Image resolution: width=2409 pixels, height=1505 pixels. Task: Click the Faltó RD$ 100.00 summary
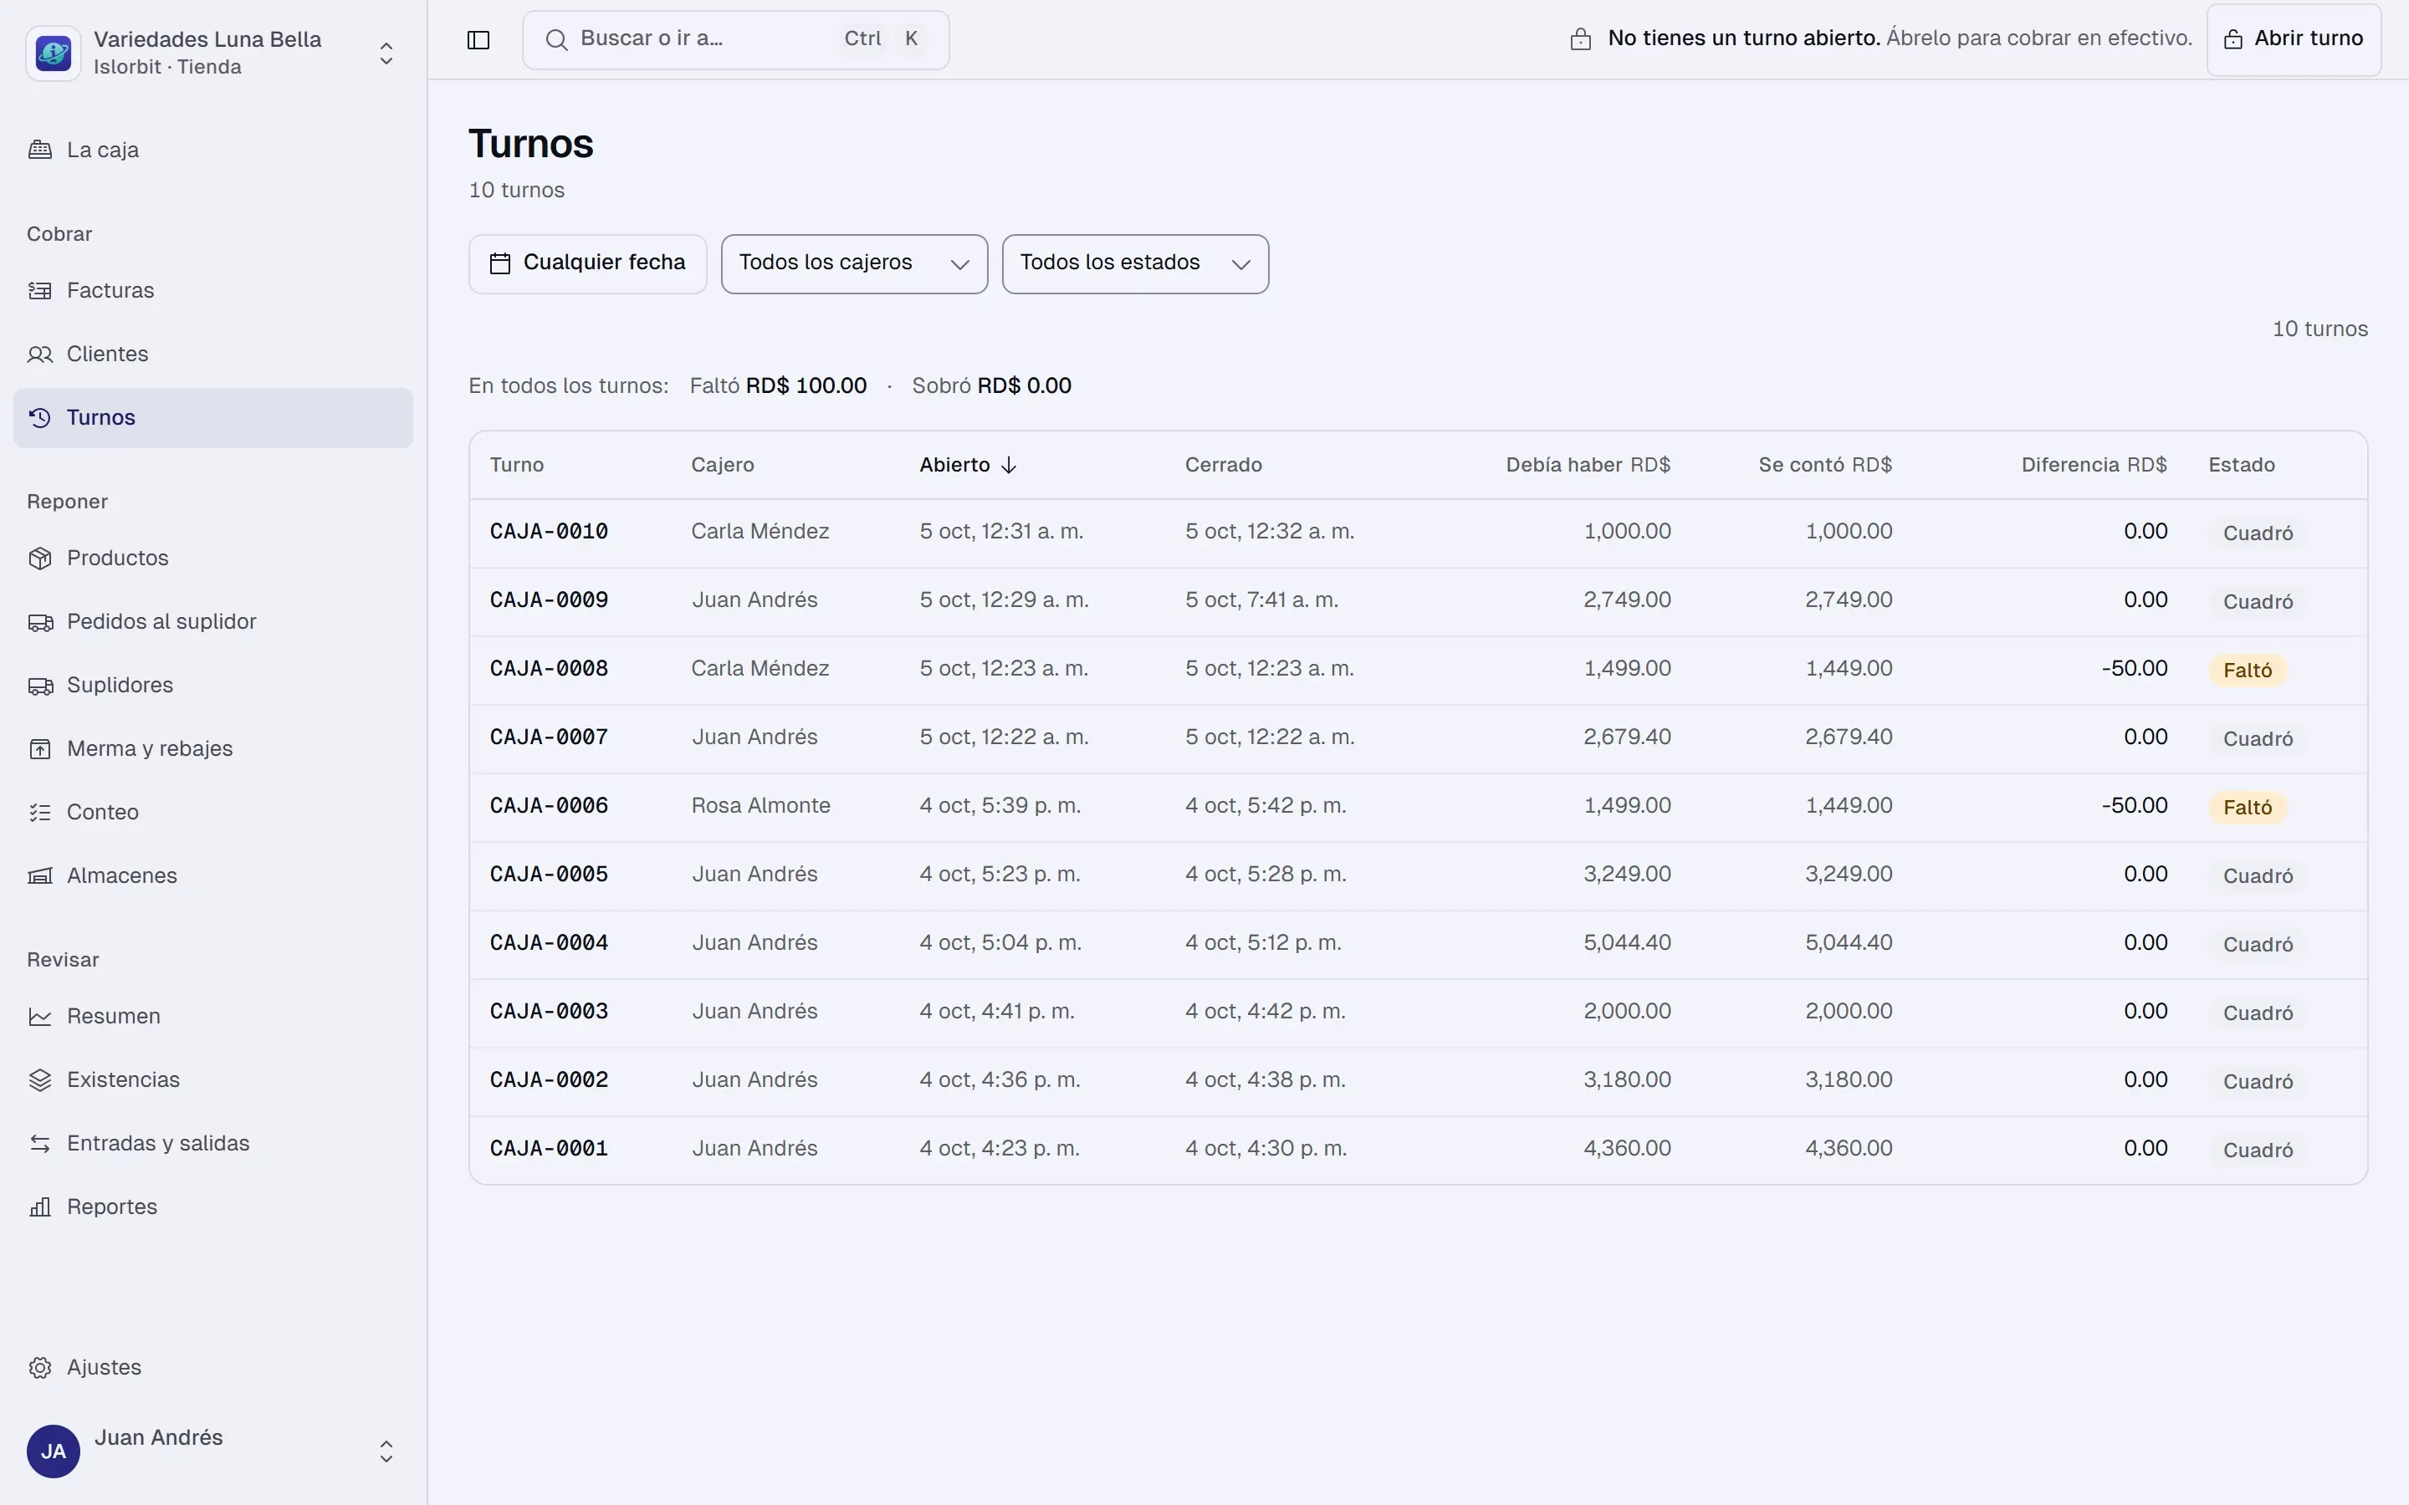pos(777,386)
